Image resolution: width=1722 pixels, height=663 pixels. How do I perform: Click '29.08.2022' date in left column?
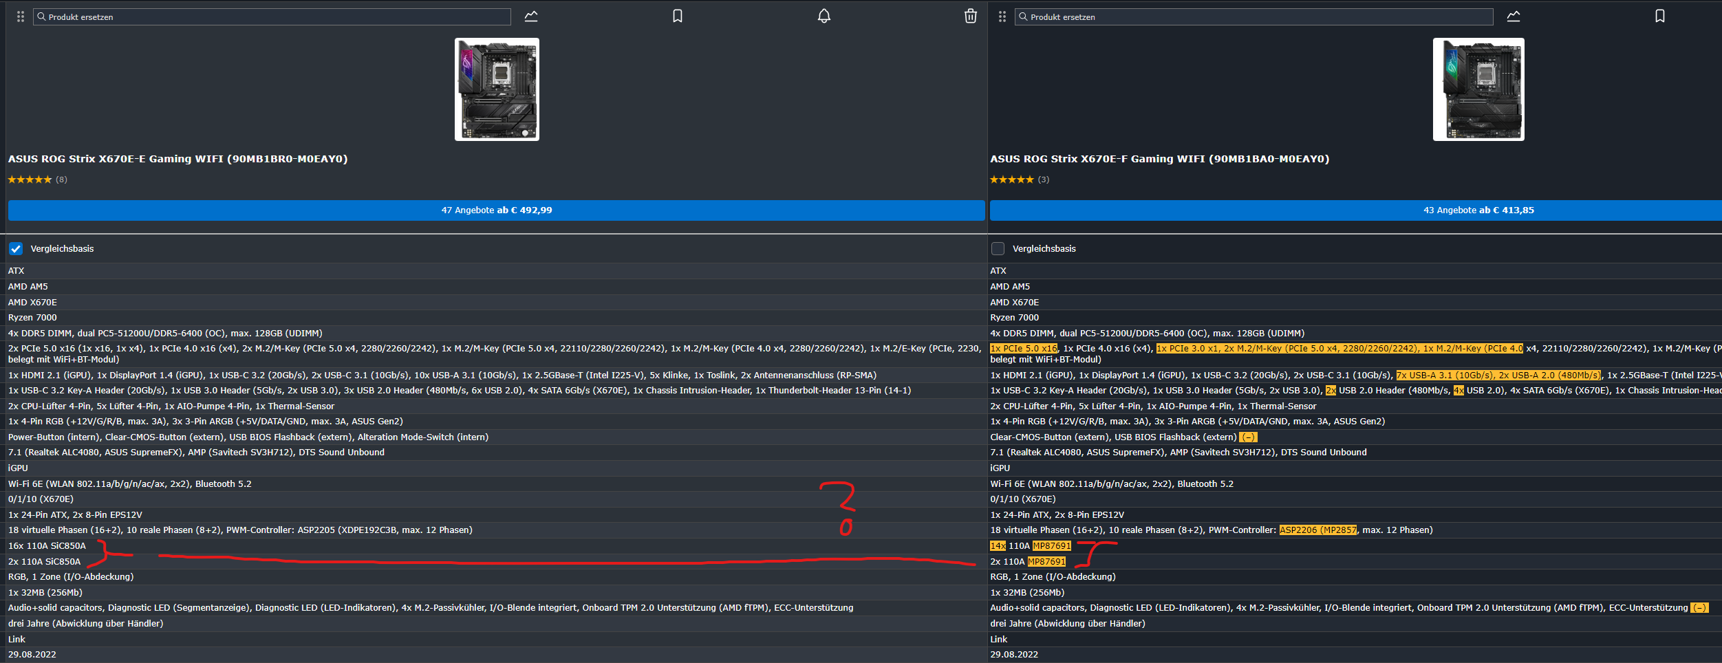[x=32, y=654]
